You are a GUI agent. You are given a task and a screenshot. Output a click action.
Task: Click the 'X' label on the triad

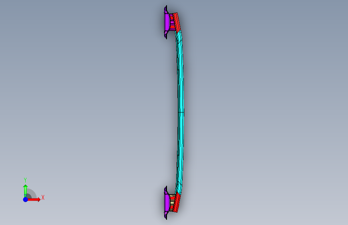coord(43,197)
